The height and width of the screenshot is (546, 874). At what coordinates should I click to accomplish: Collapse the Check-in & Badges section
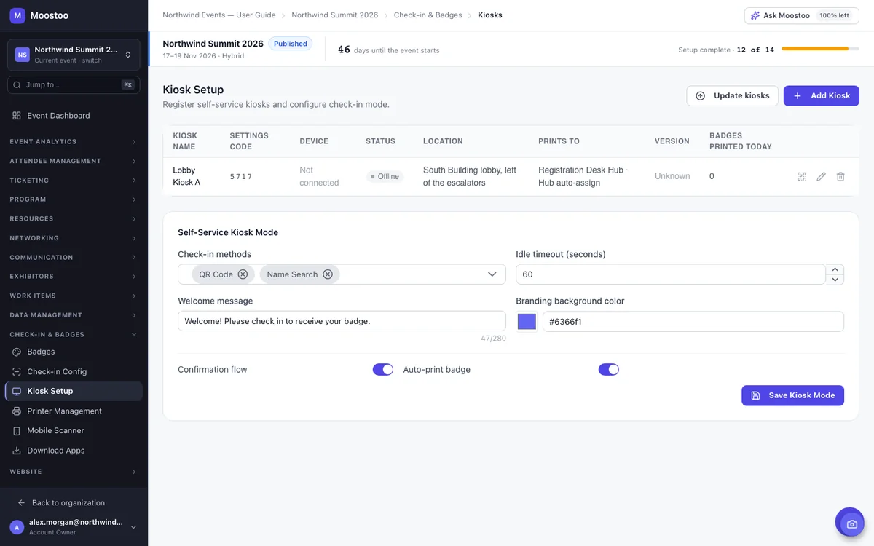(x=74, y=334)
